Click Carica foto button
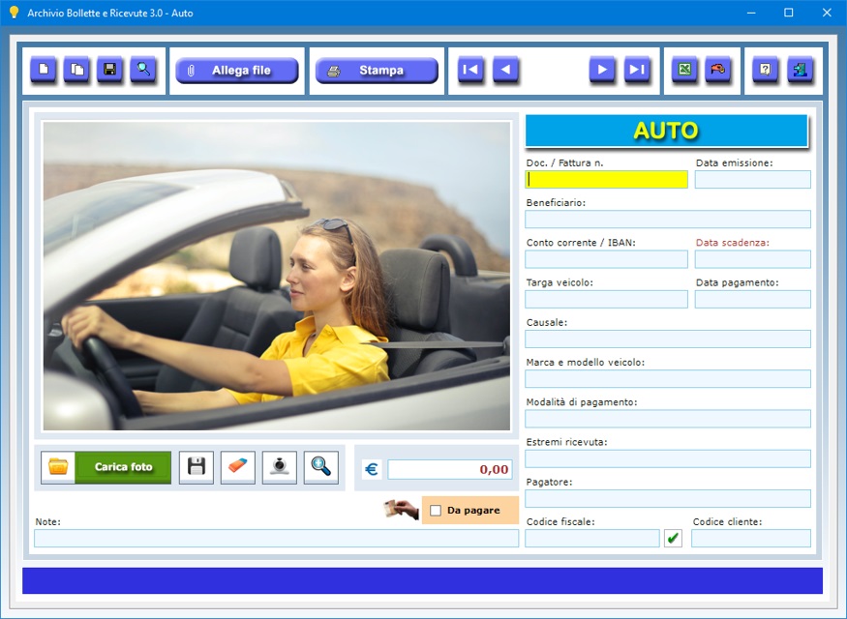847x619 pixels. [123, 467]
